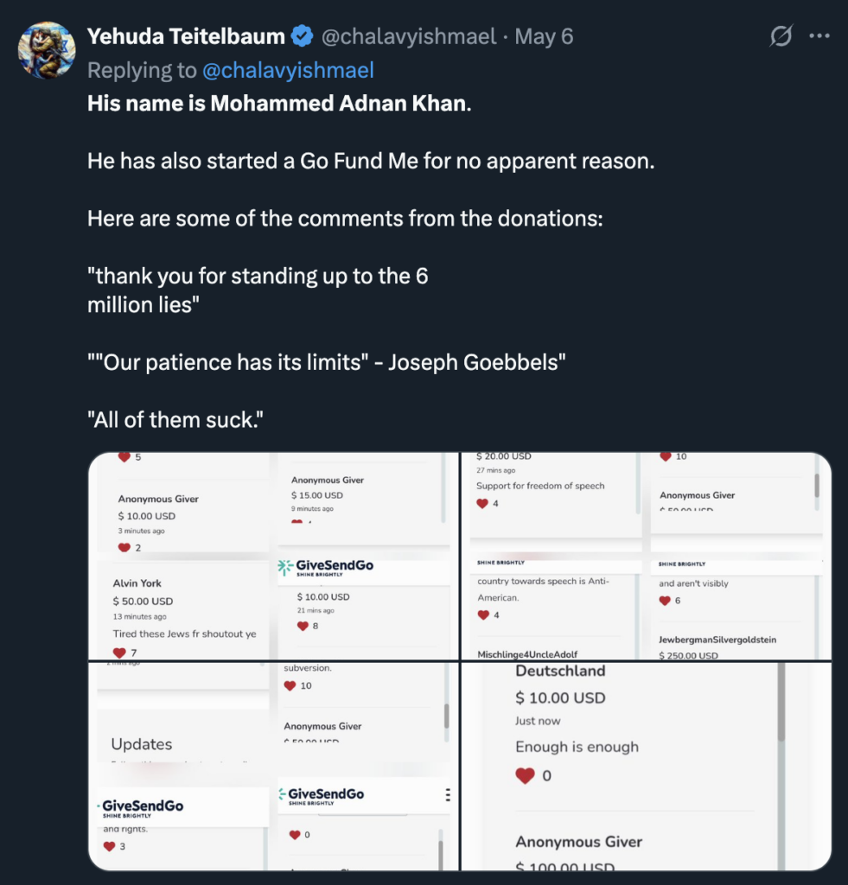Click the Updates section heading

point(142,744)
